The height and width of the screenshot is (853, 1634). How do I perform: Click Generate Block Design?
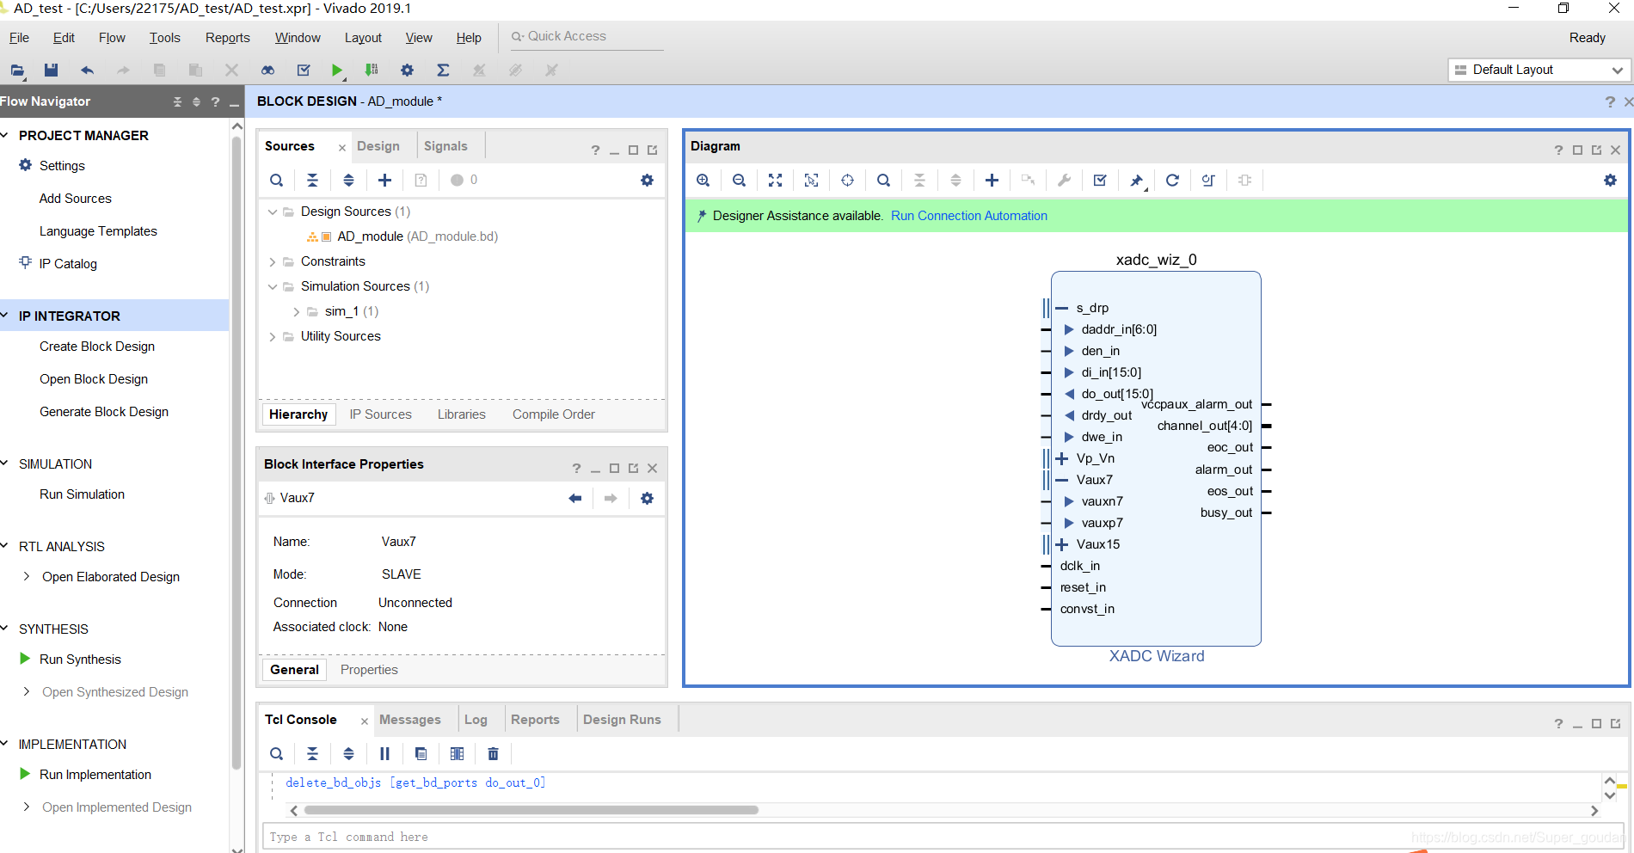104,412
